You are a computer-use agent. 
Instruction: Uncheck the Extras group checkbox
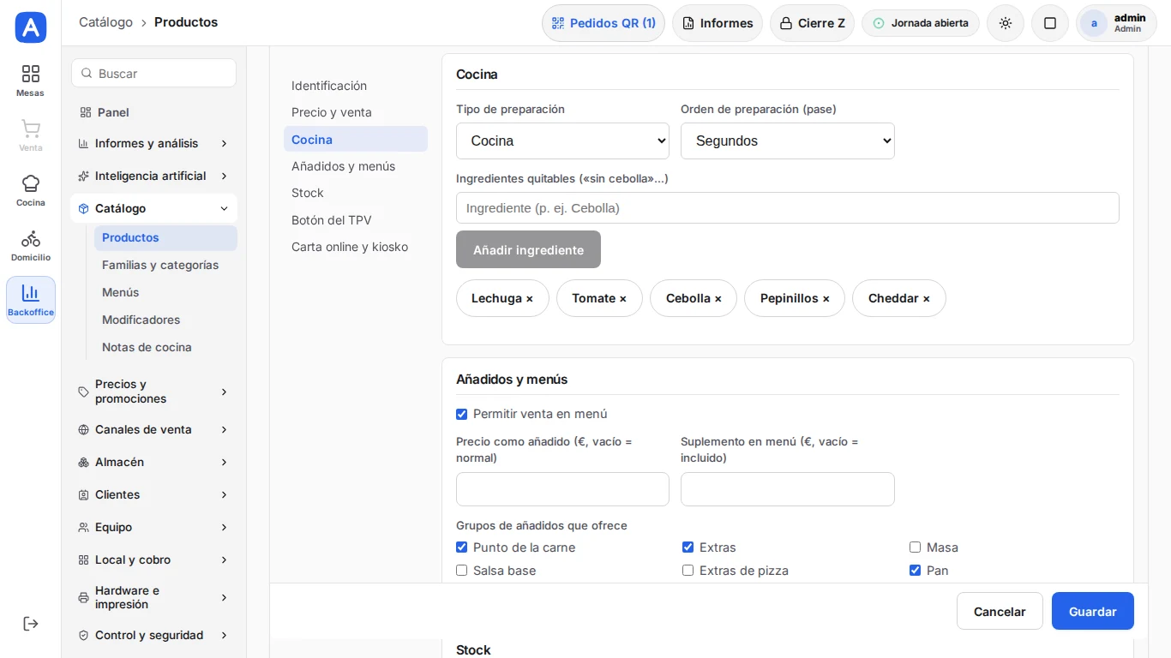tap(688, 547)
